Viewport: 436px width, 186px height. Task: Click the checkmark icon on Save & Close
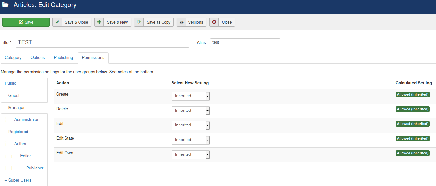coord(57,22)
